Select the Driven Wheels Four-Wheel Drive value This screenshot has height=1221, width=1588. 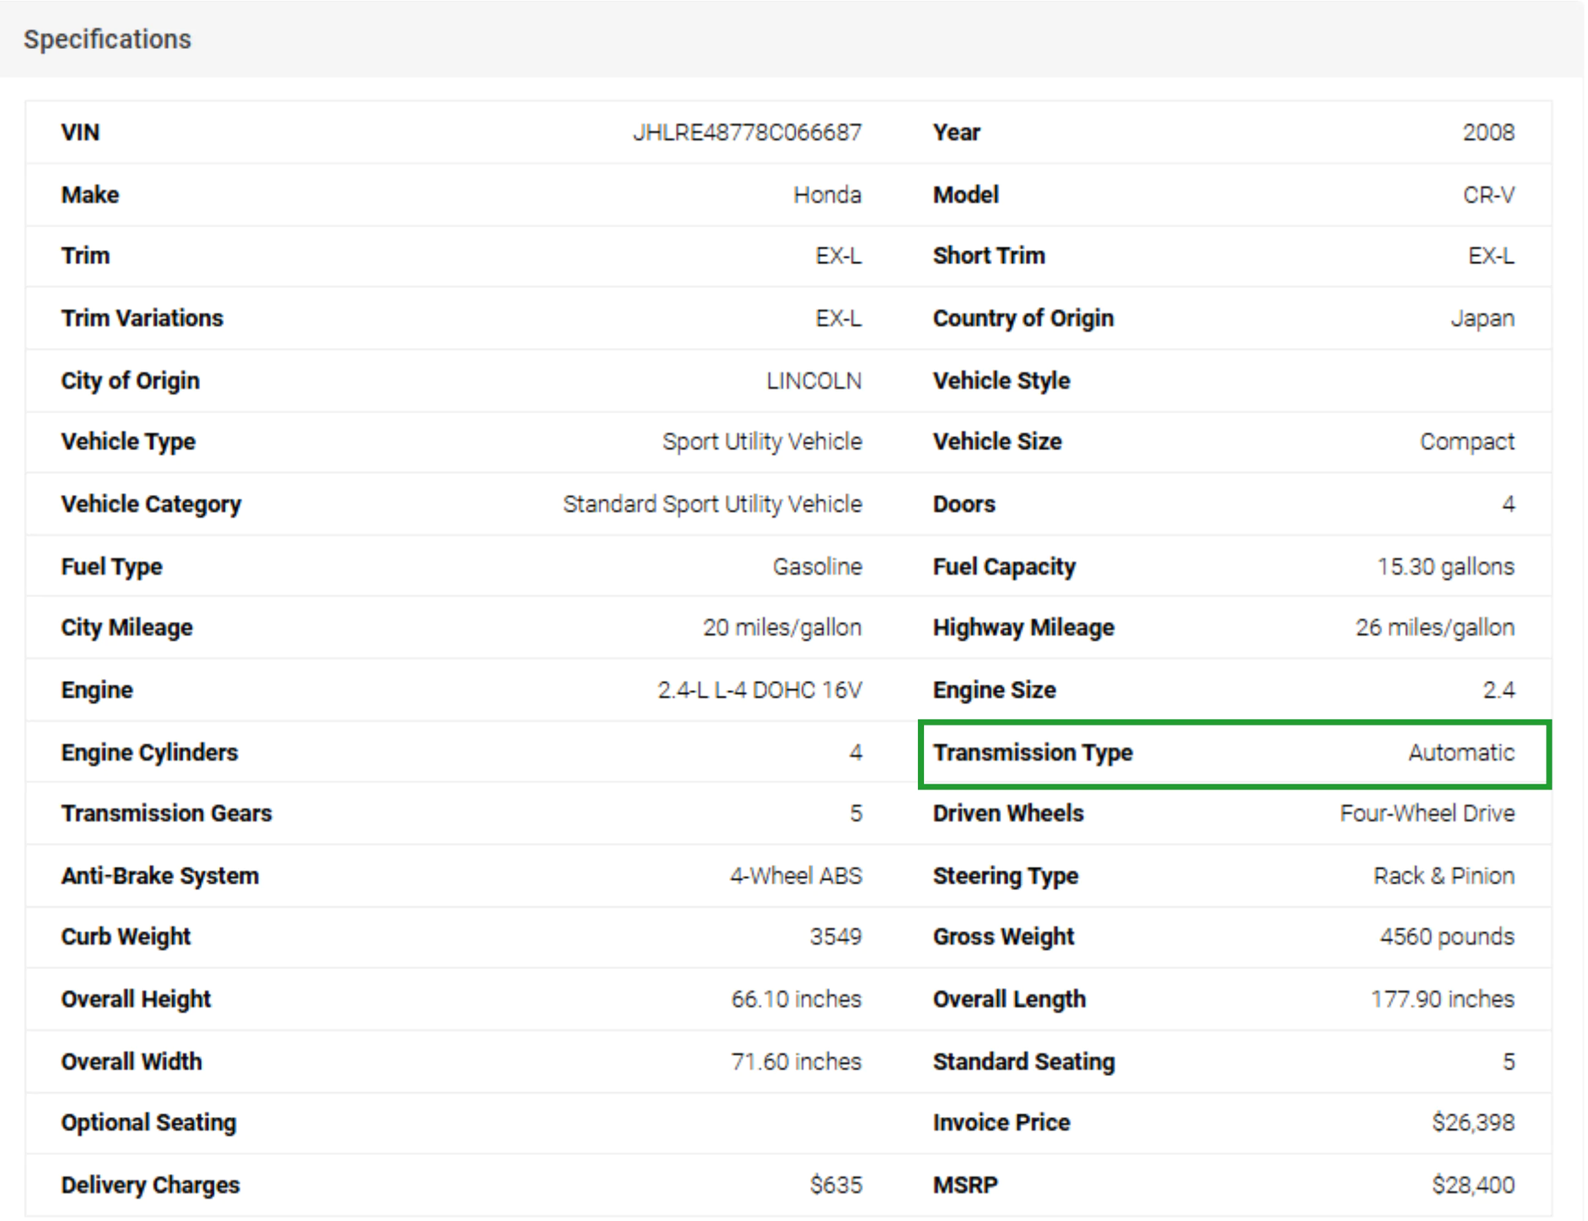pos(1426,813)
